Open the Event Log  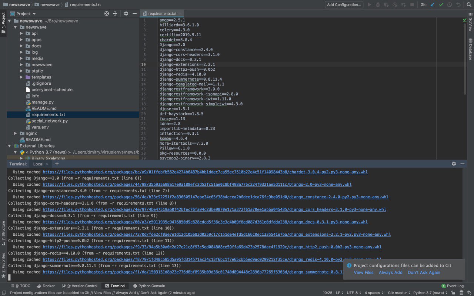tap(453, 286)
